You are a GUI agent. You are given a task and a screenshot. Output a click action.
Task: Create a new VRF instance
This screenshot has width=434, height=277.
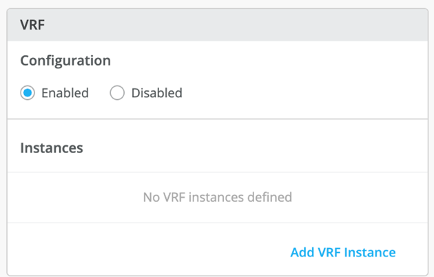pyautogui.click(x=342, y=252)
